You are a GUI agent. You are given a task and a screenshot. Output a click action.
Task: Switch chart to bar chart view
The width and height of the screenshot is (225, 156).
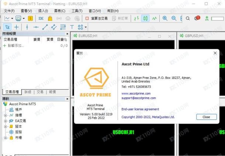click(136, 18)
